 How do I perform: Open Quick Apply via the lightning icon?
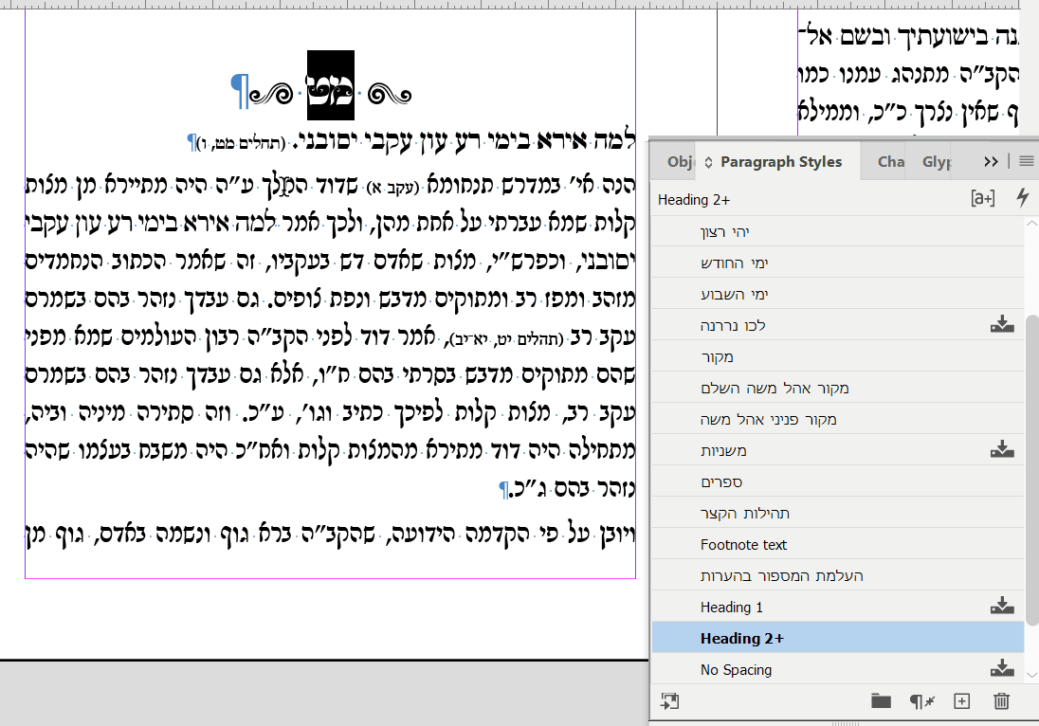1022,200
